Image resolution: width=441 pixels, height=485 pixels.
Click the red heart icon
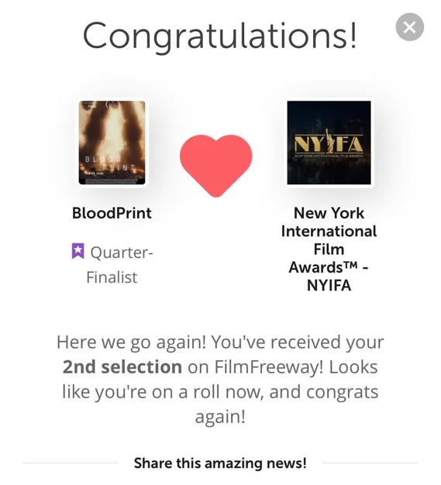(x=216, y=166)
